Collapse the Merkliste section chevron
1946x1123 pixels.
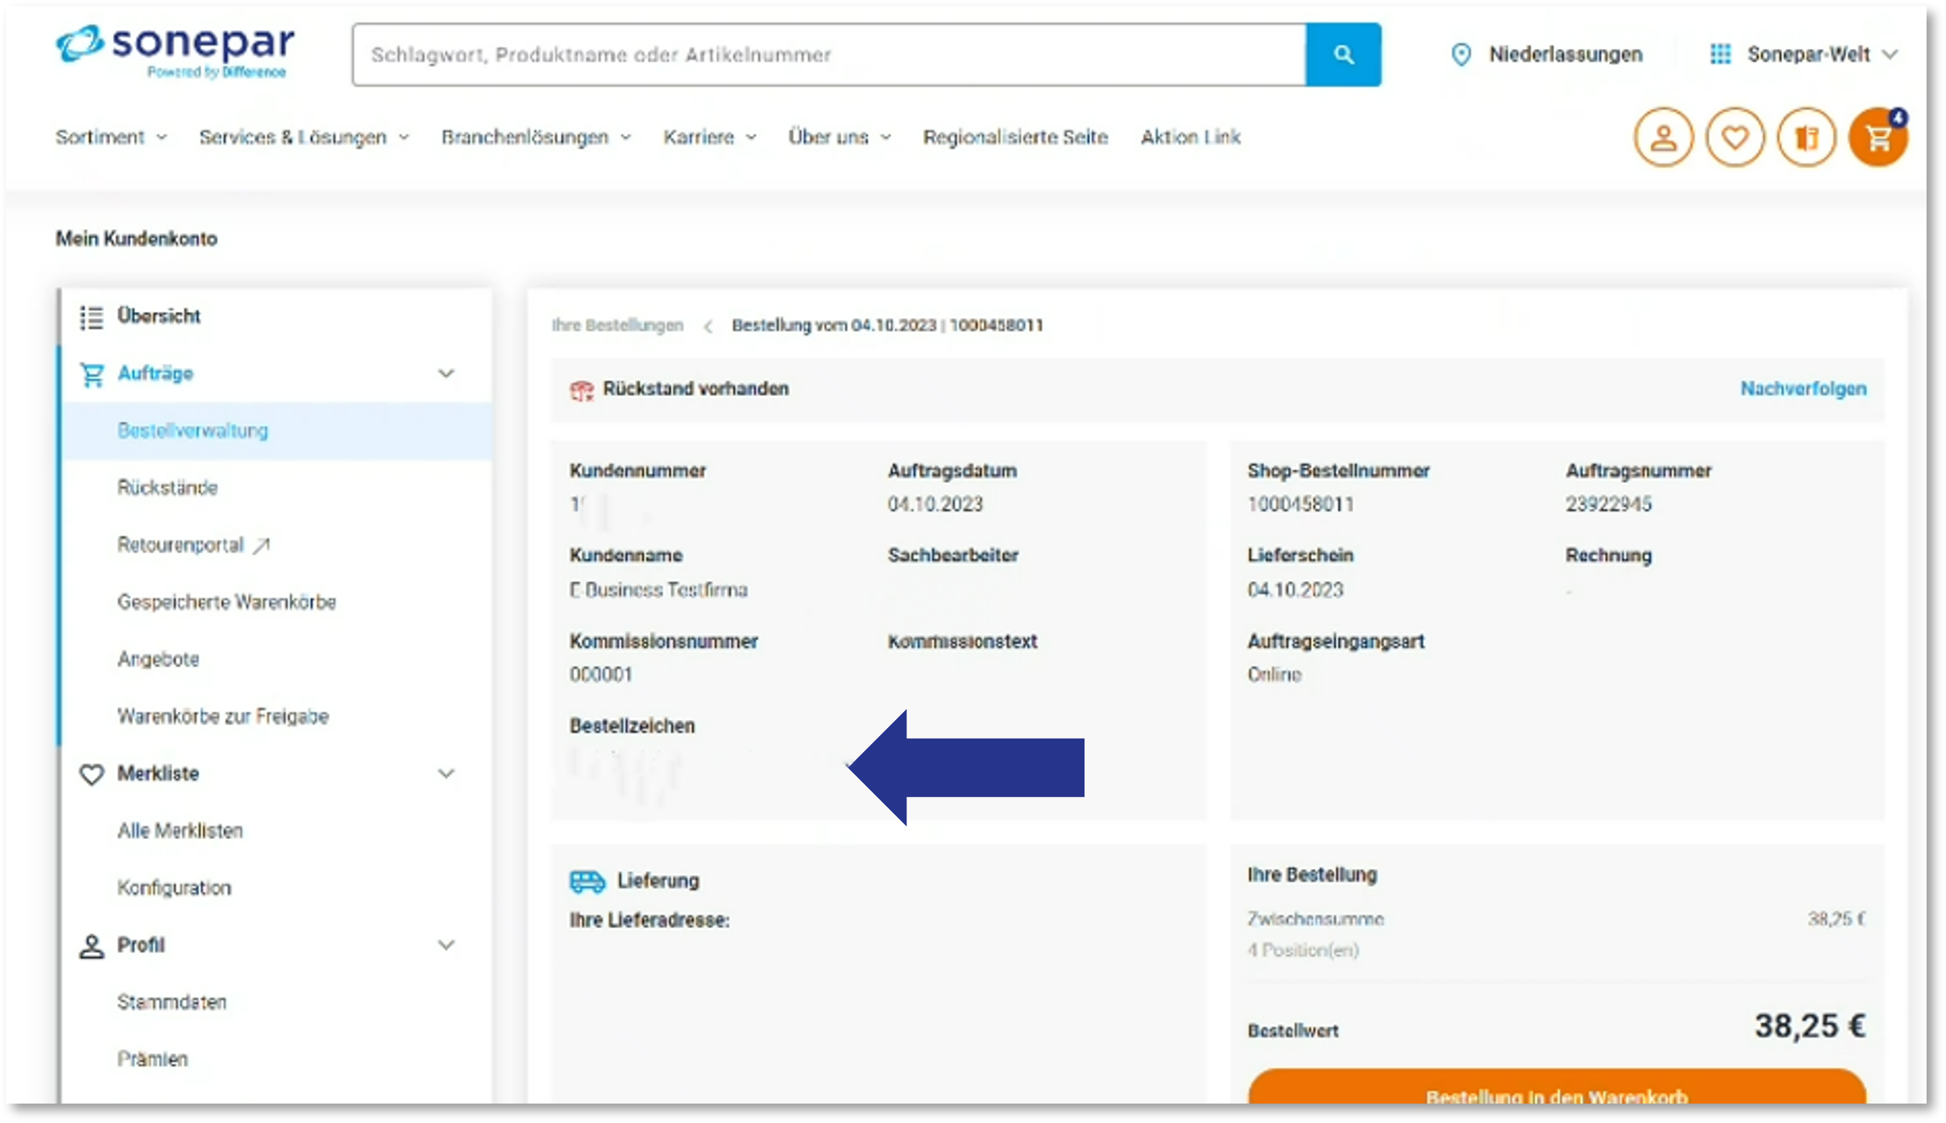tap(446, 773)
